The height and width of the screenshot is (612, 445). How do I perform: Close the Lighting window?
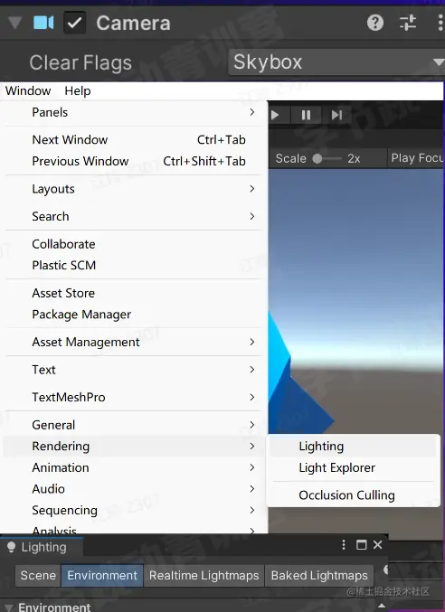377,544
